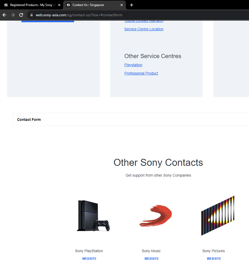The image size is (249, 265).
Task: Expand the Contact Form section
Action: tap(131, 120)
